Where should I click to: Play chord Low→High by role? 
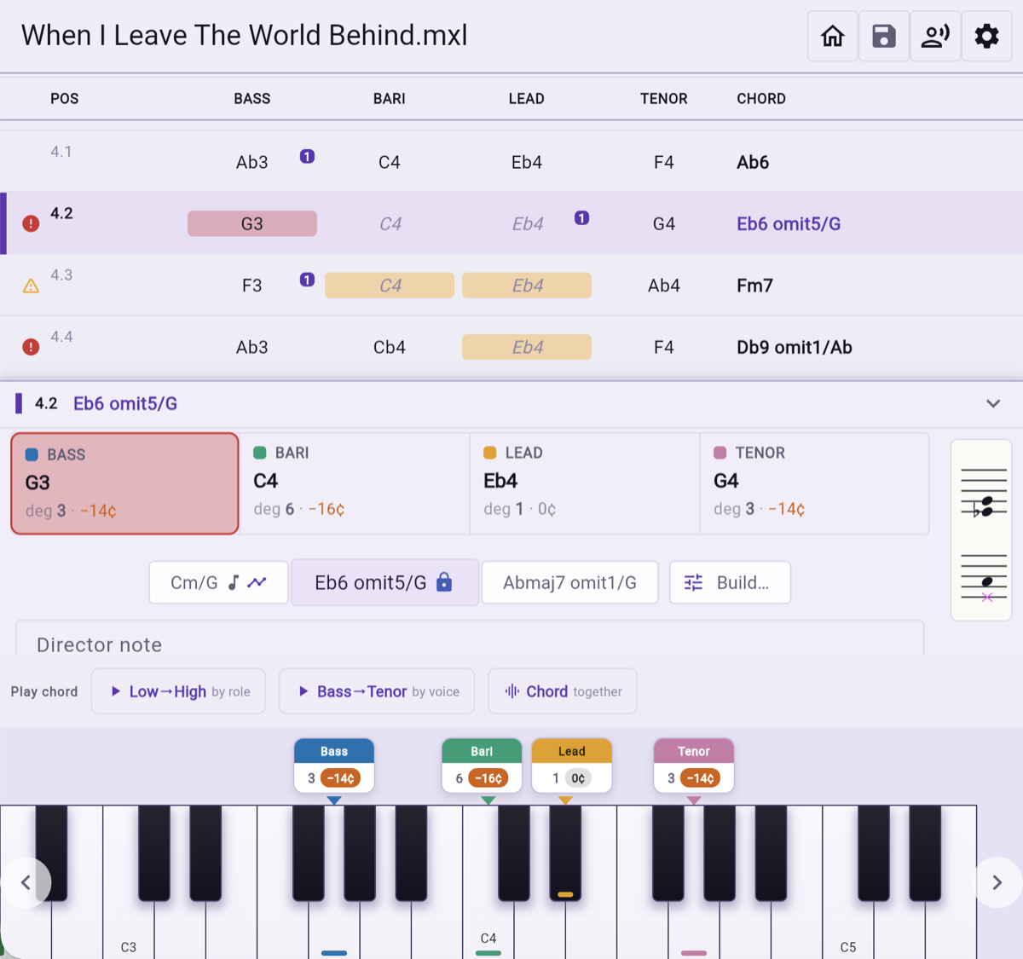[x=178, y=691]
